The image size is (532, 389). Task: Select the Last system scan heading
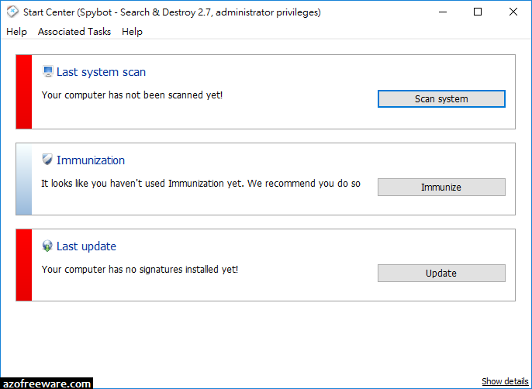101,72
